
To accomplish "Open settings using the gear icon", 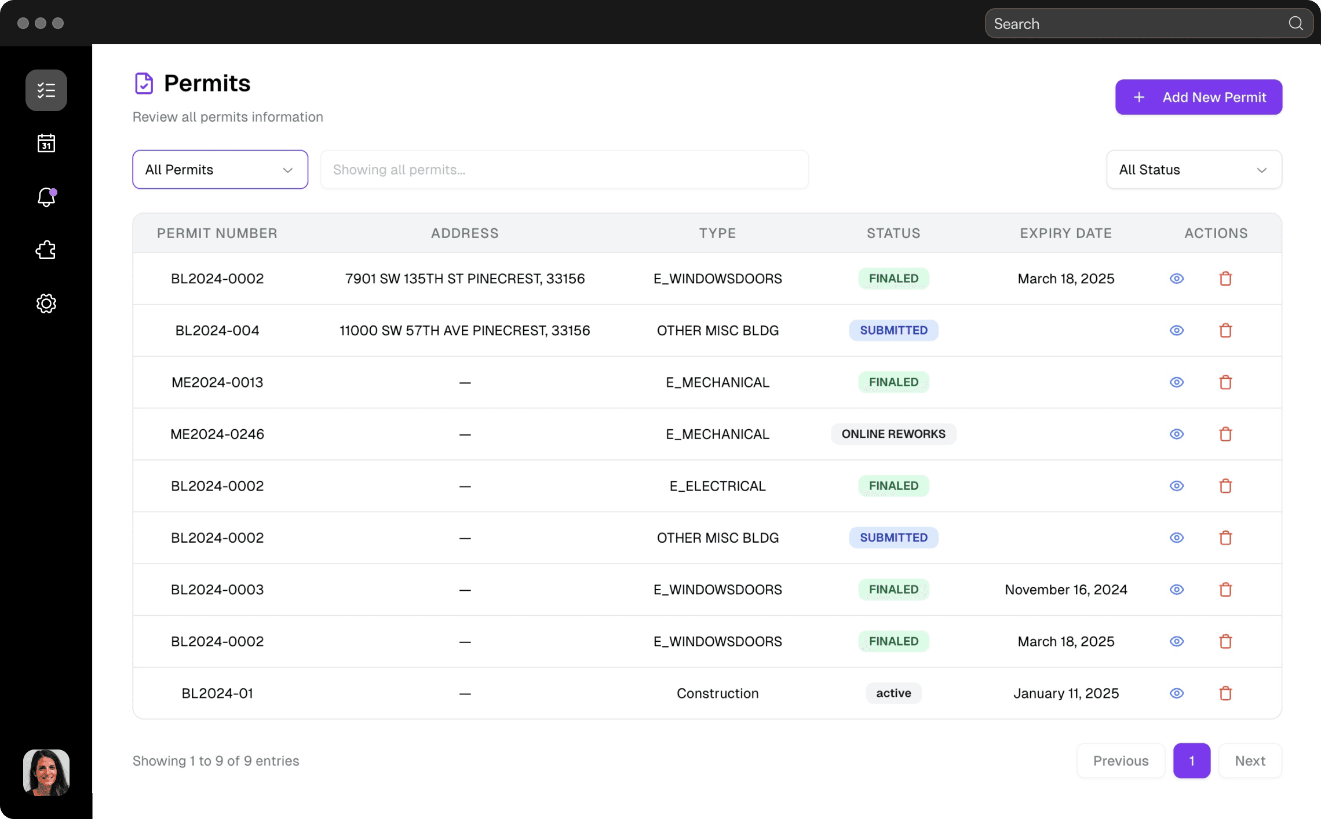I will (46, 303).
